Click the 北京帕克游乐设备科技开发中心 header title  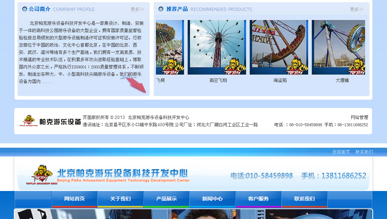click(122, 173)
